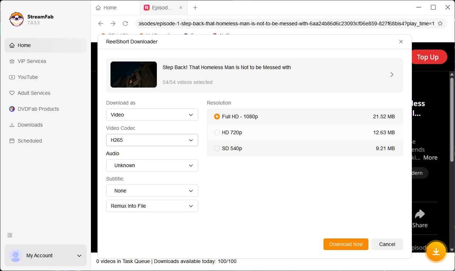Screen dimensions: 455x271
Task: Click the YouTube sidebar icon
Action: 12,77
